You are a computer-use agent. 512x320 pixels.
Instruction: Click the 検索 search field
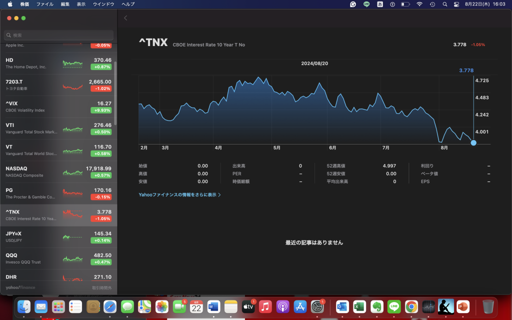[58, 35]
